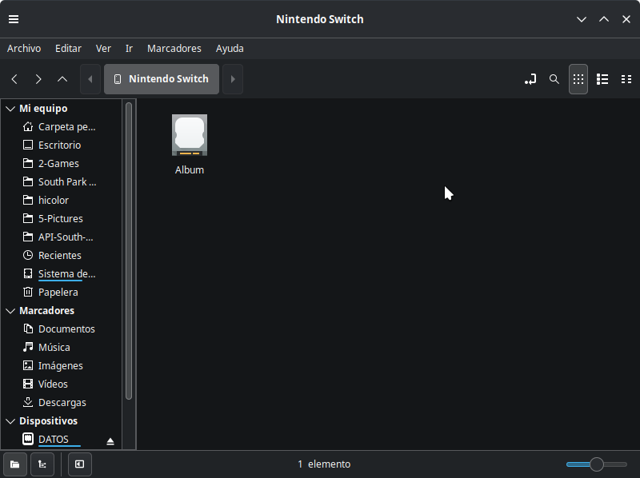Click the 1 elemento status text
Viewport: 640px width, 478px height.
[324, 464]
